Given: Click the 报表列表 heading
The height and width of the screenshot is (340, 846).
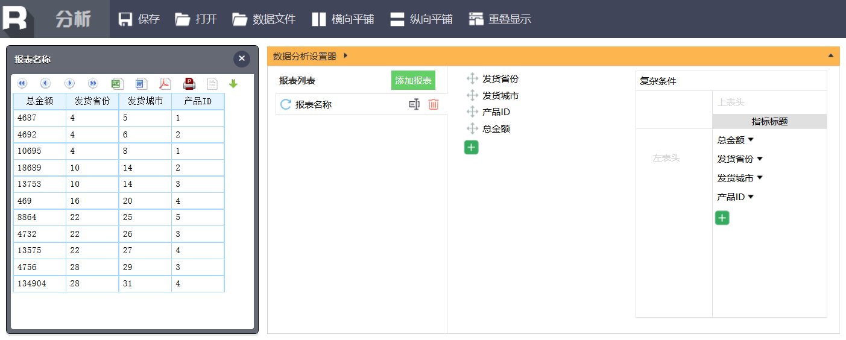Looking at the screenshot, I should tap(297, 81).
